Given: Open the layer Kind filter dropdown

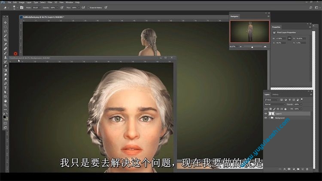Looking at the screenshot, I should pyautogui.click(x=271, y=100).
